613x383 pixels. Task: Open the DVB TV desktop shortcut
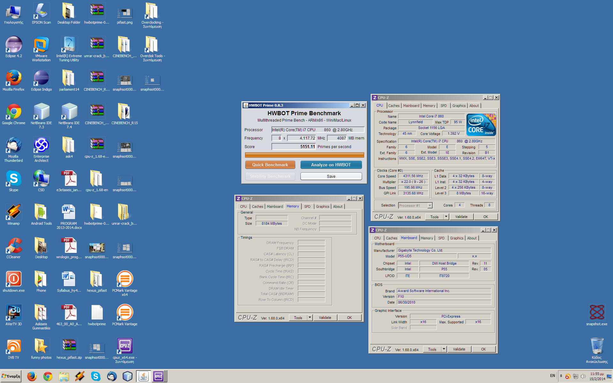(14, 349)
